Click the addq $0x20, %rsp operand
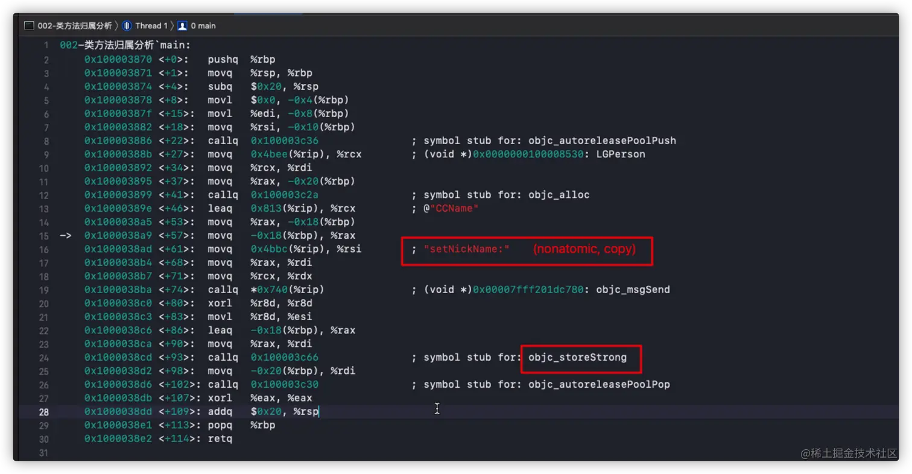The height and width of the screenshot is (474, 912). tap(285, 412)
